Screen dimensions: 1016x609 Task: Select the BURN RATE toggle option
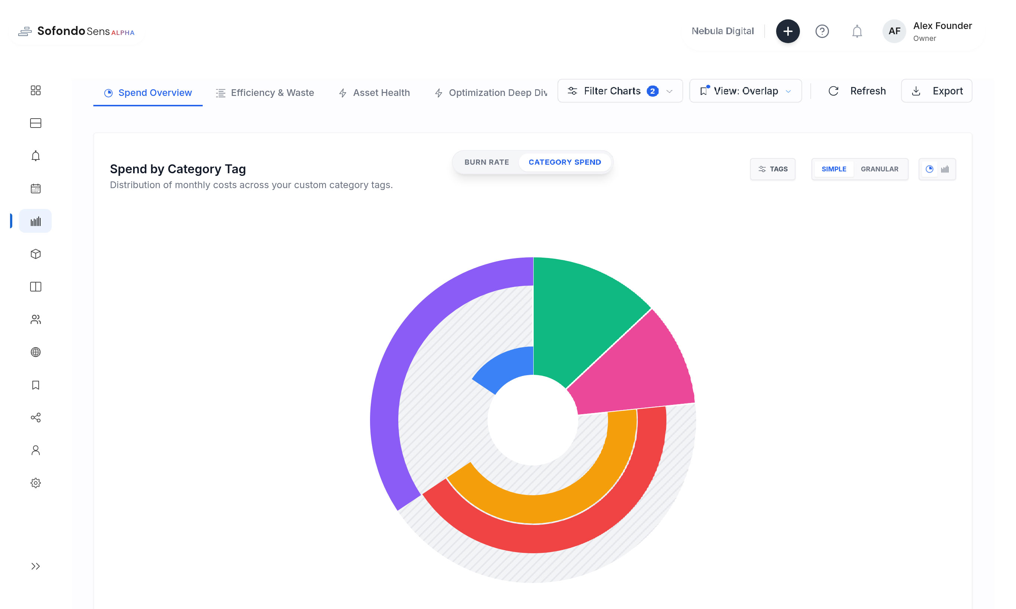tap(486, 162)
